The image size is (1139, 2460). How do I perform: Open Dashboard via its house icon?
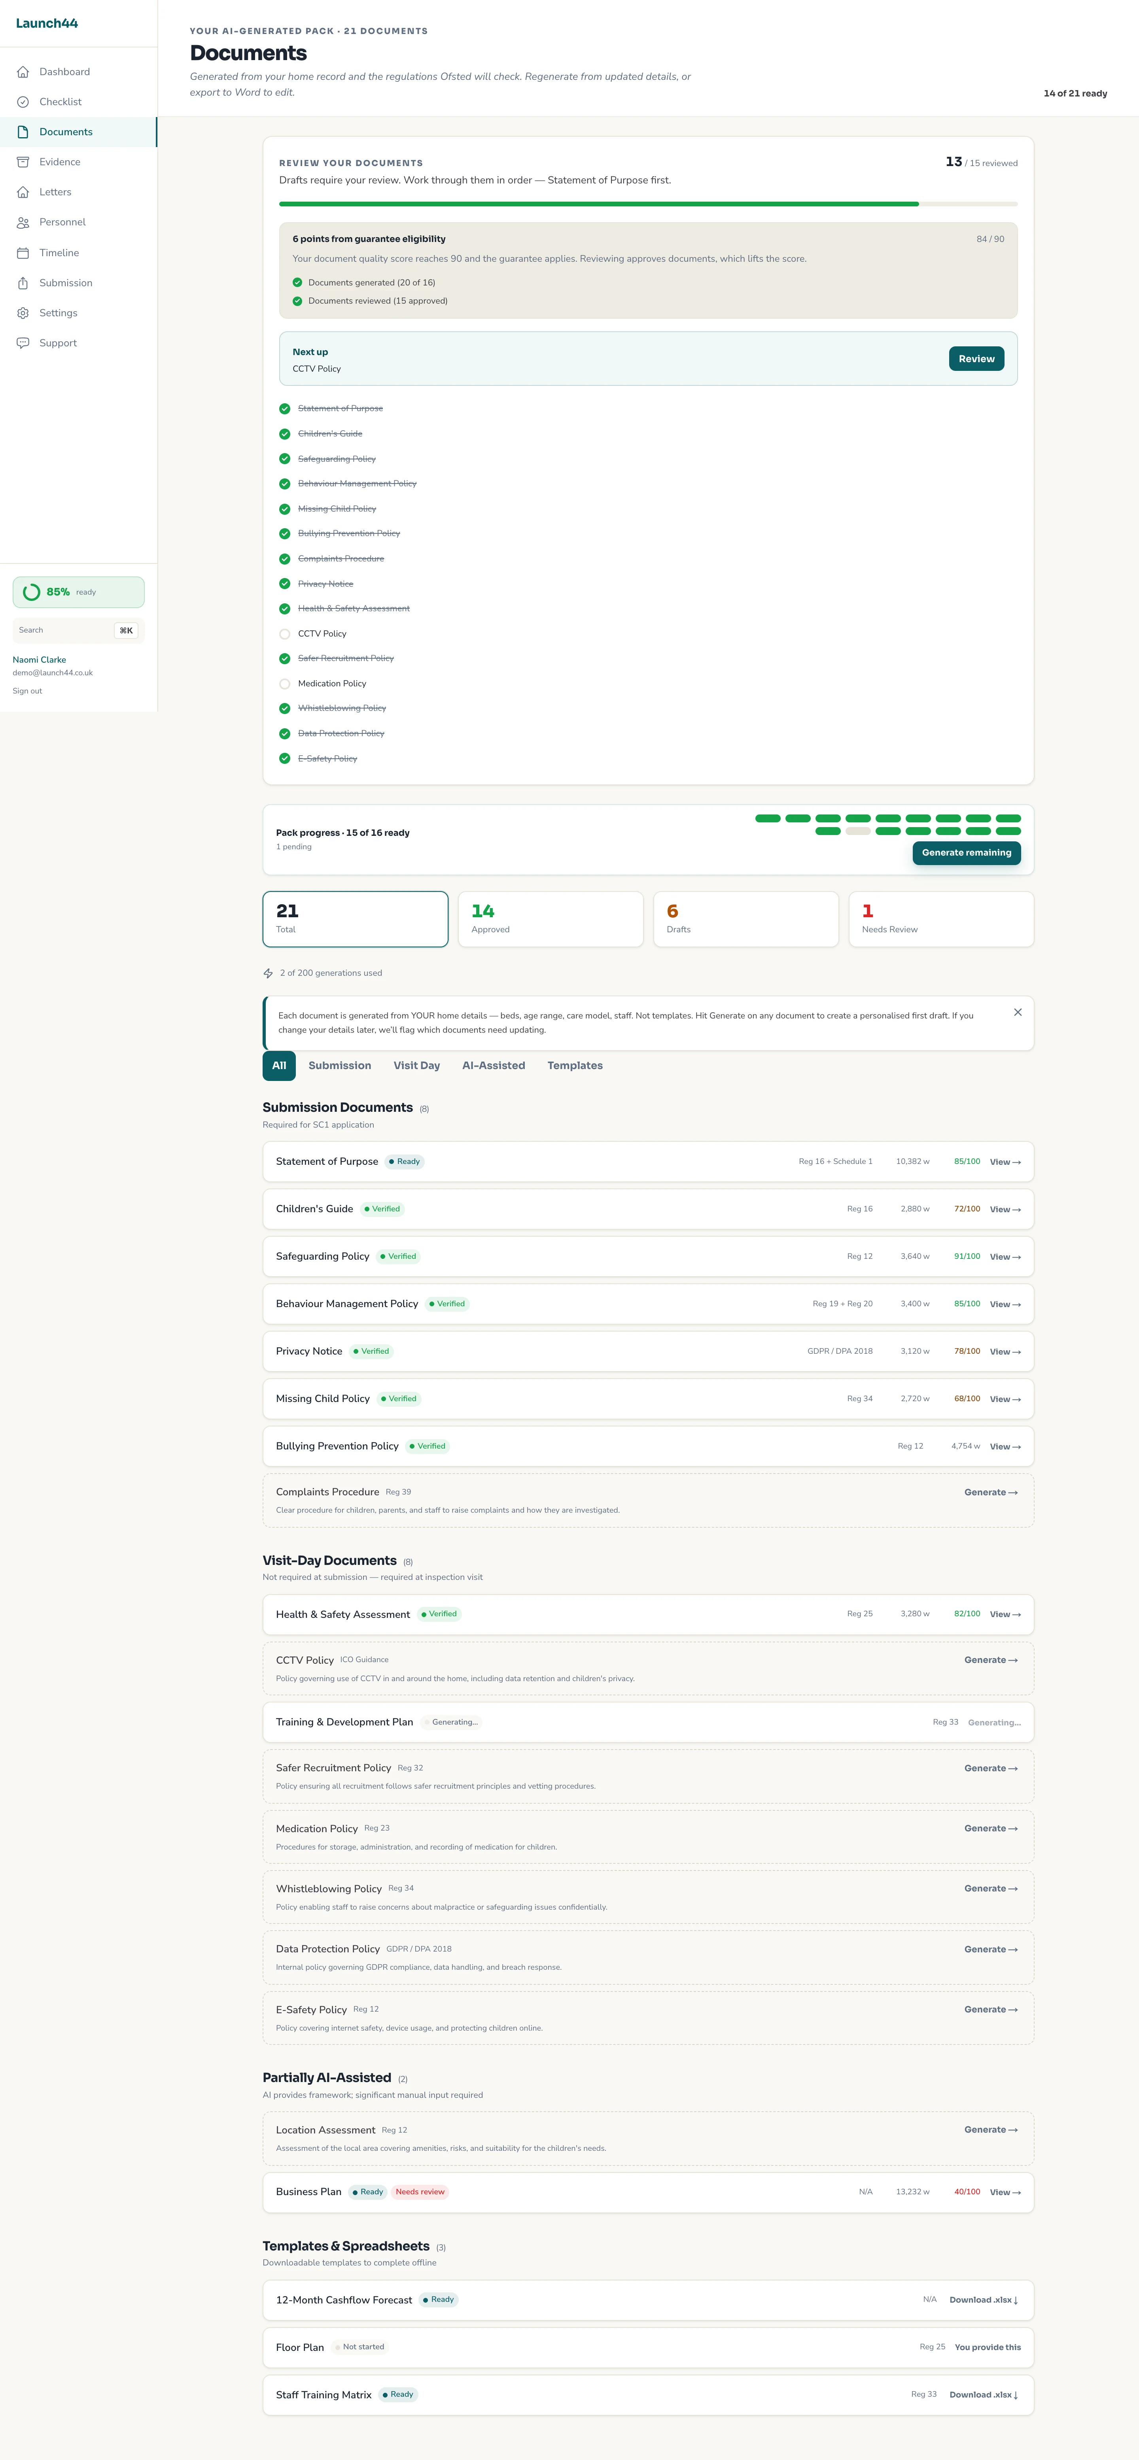[x=23, y=72]
